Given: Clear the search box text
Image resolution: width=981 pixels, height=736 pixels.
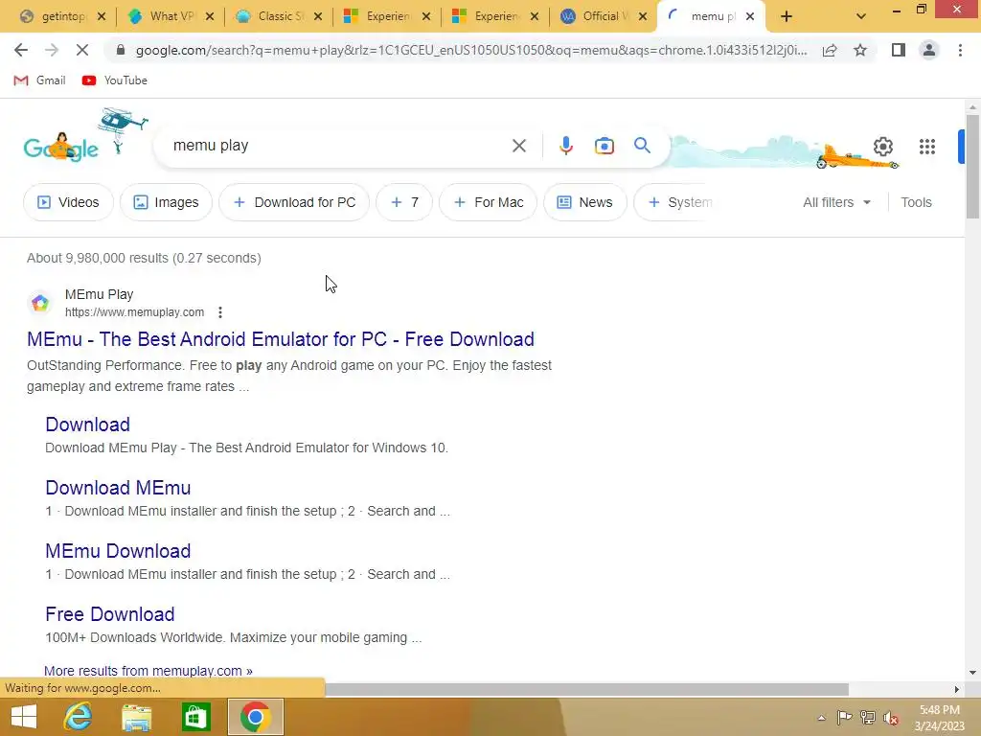Looking at the screenshot, I should [x=518, y=146].
